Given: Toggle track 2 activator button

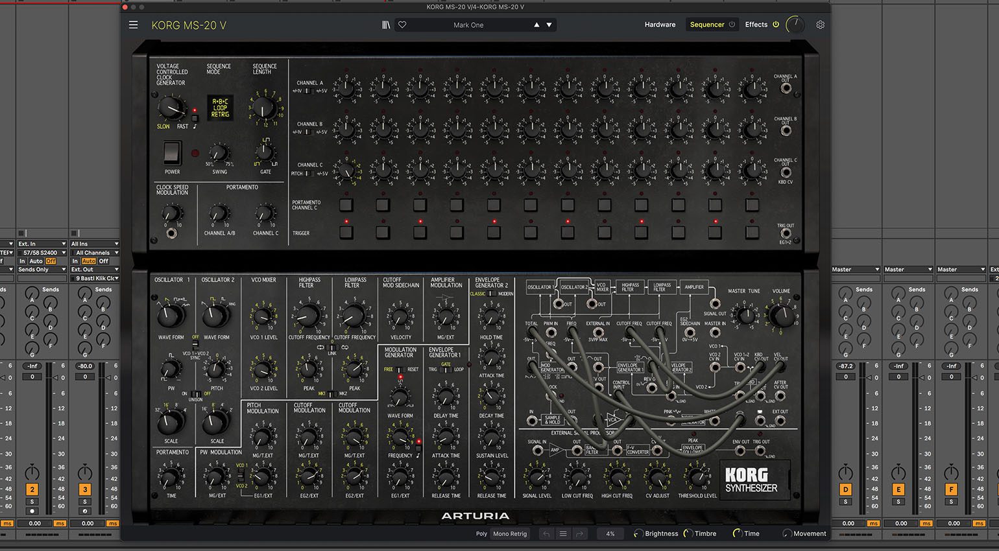Looking at the screenshot, I should pyautogui.click(x=32, y=489).
